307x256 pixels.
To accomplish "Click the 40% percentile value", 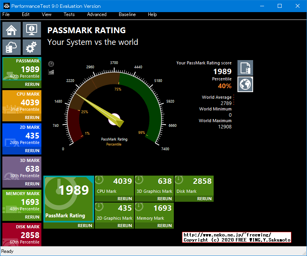I will coord(225,86).
